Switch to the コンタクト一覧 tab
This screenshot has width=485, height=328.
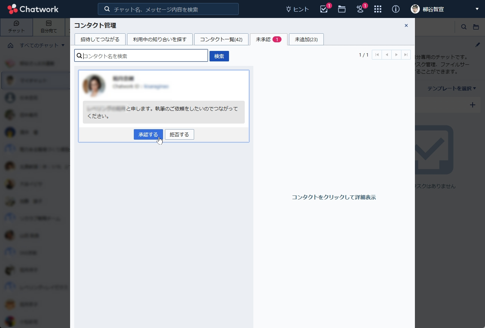(221, 39)
